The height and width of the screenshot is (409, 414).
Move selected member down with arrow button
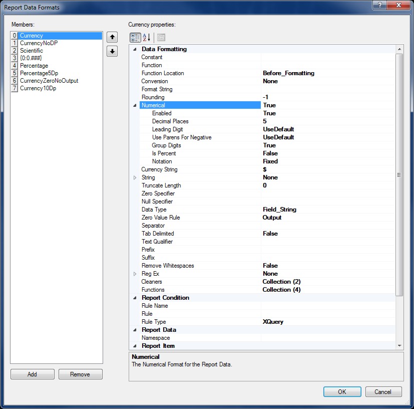[112, 51]
